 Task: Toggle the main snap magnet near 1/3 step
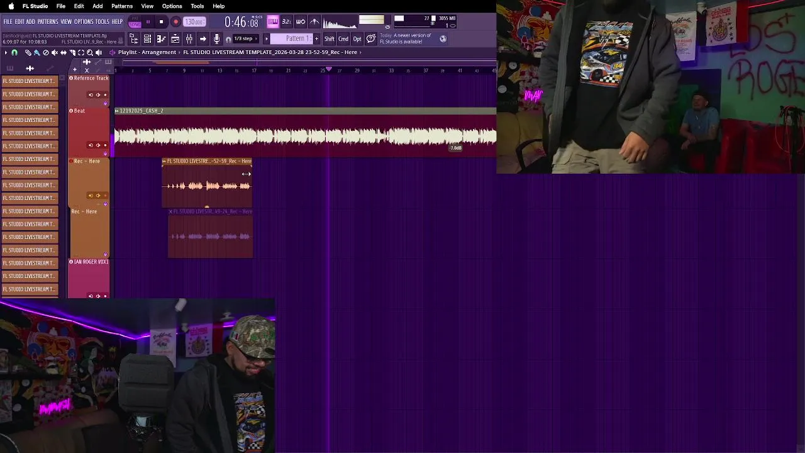(x=228, y=40)
